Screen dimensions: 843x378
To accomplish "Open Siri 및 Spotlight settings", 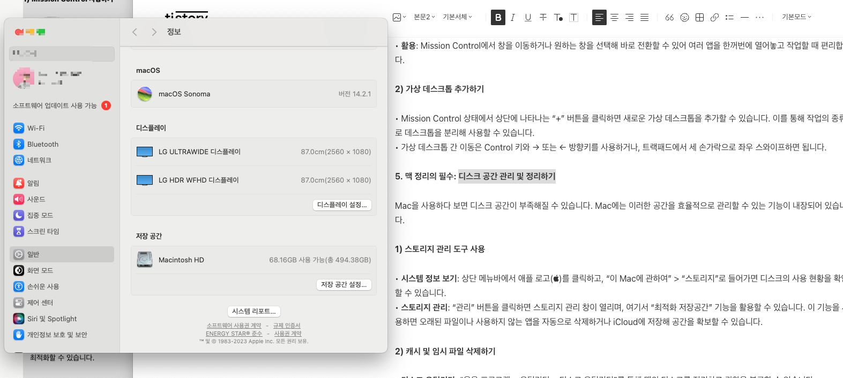I will pyautogui.click(x=62, y=319).
